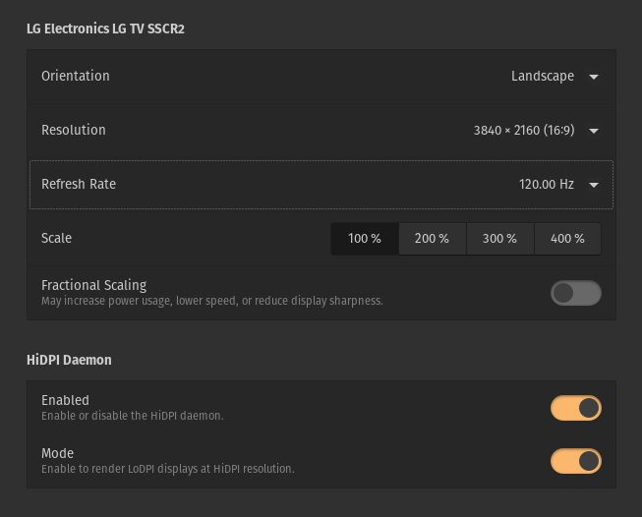
Task: Select 100 % scale option
Action: click(365, 239)
